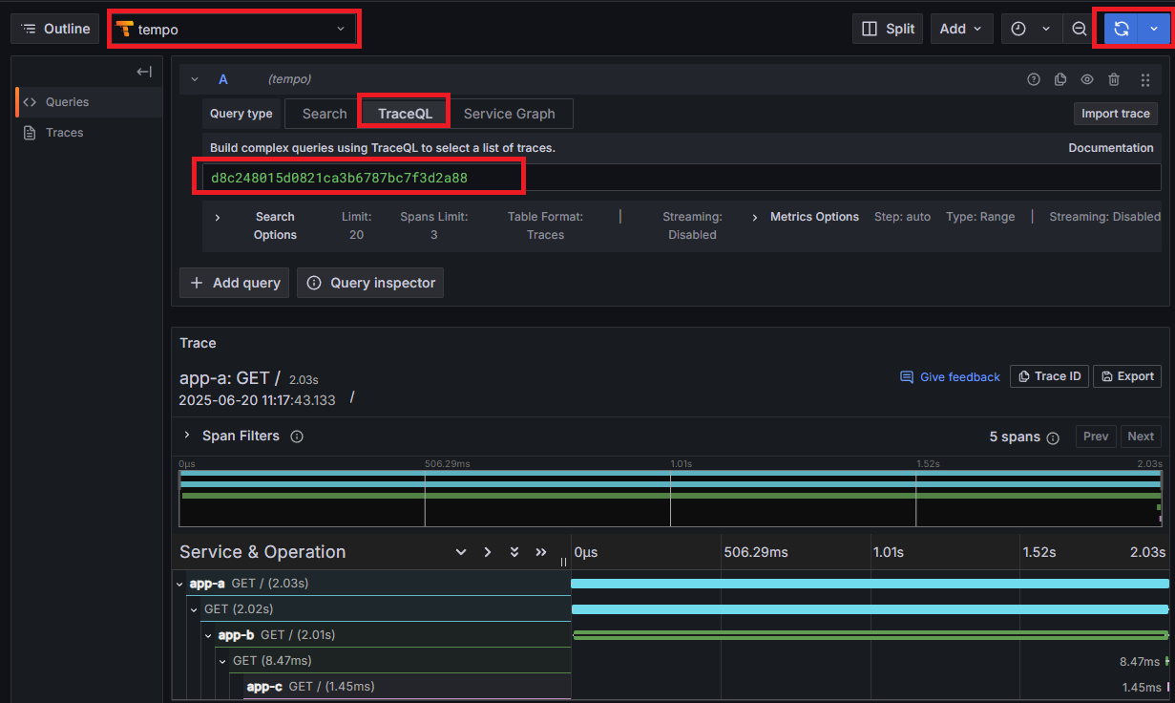Duplicate query A
The width and height of the screenshot is (1175, 703).
(1060, 79)
